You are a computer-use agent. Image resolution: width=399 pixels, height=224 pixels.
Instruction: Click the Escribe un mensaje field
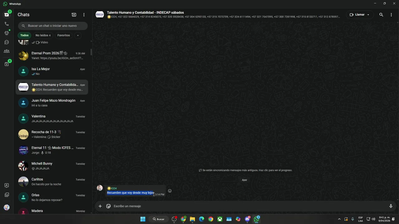tap(249, 206)
